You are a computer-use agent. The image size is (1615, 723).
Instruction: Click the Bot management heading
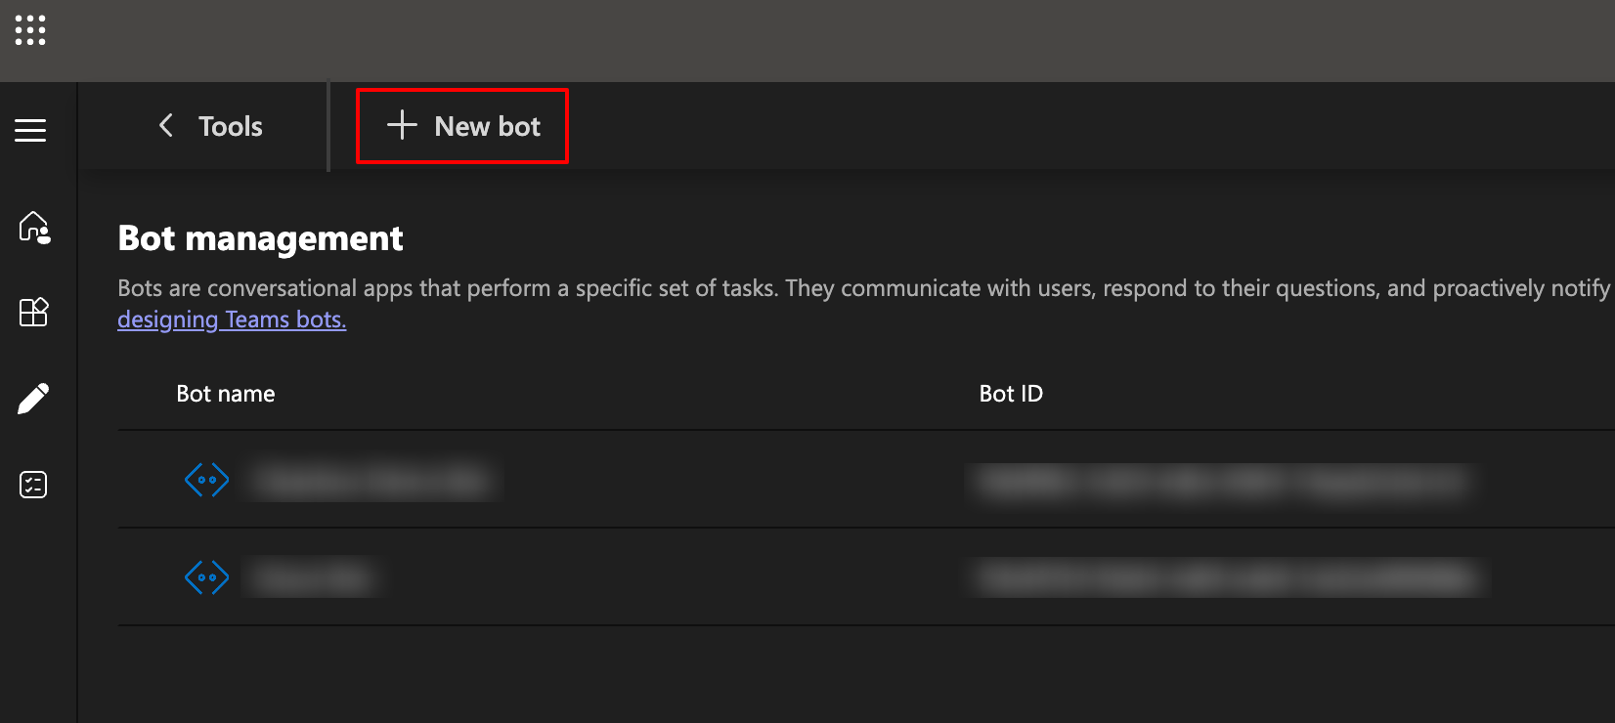coord(260,238)
